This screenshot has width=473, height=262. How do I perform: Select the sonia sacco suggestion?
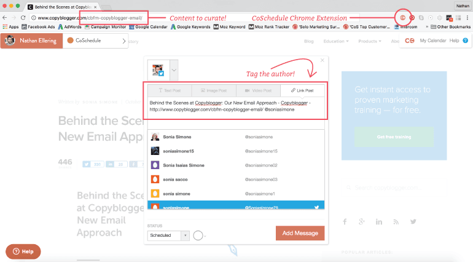tap(236, 180)
